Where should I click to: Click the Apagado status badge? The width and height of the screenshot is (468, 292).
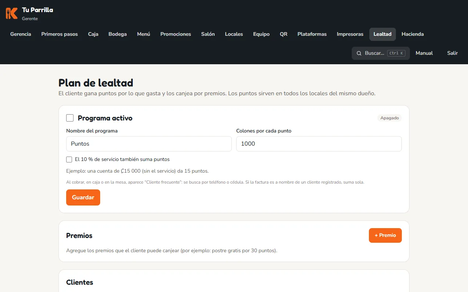coord(389,118)
